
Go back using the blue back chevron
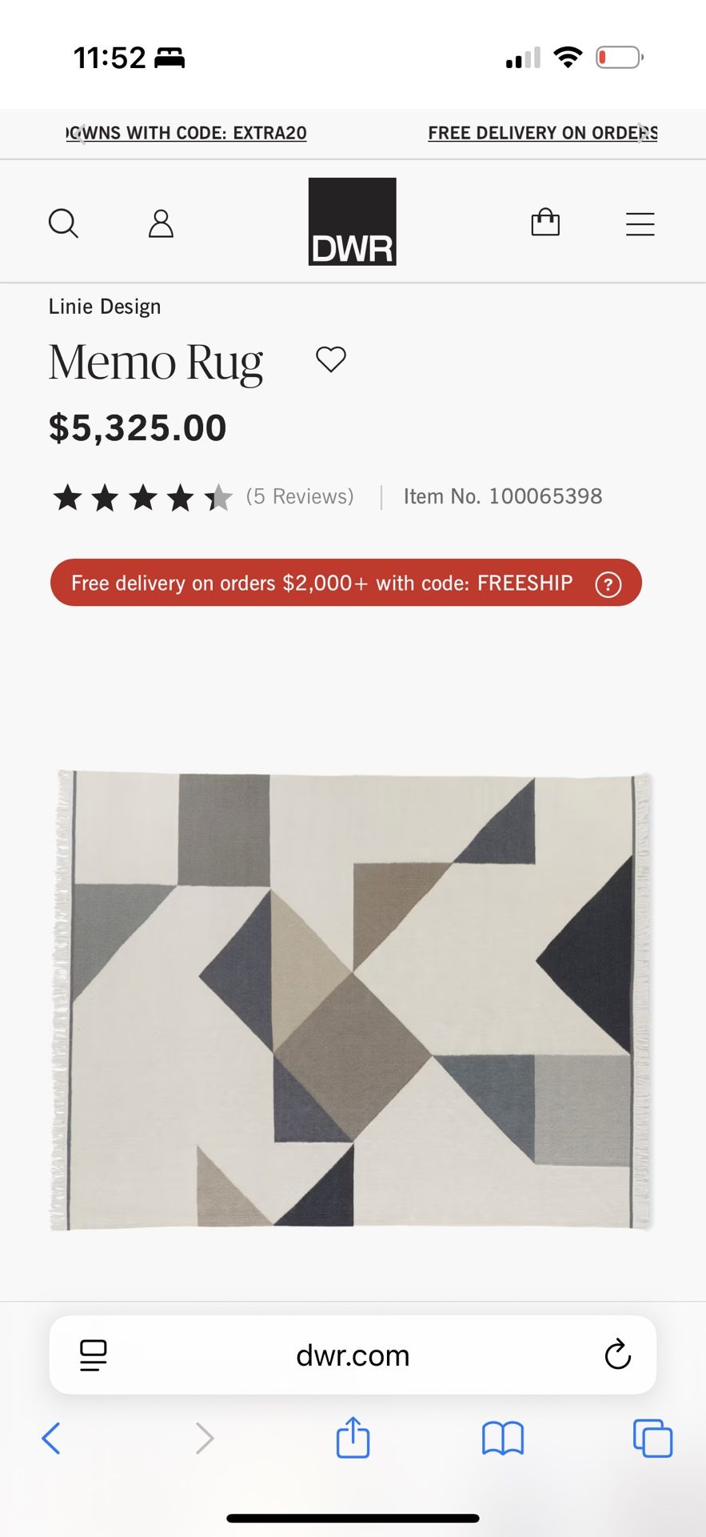tap(51, 1438)
